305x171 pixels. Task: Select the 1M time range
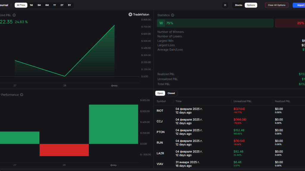tap(31, 5)
